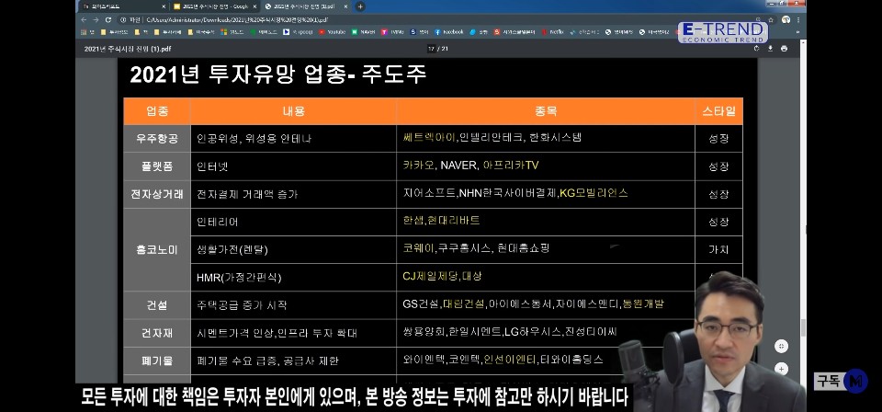This screenshot has width=882, height=412.
Task: Click the '가치' style cell
Action: coord(718,249)
